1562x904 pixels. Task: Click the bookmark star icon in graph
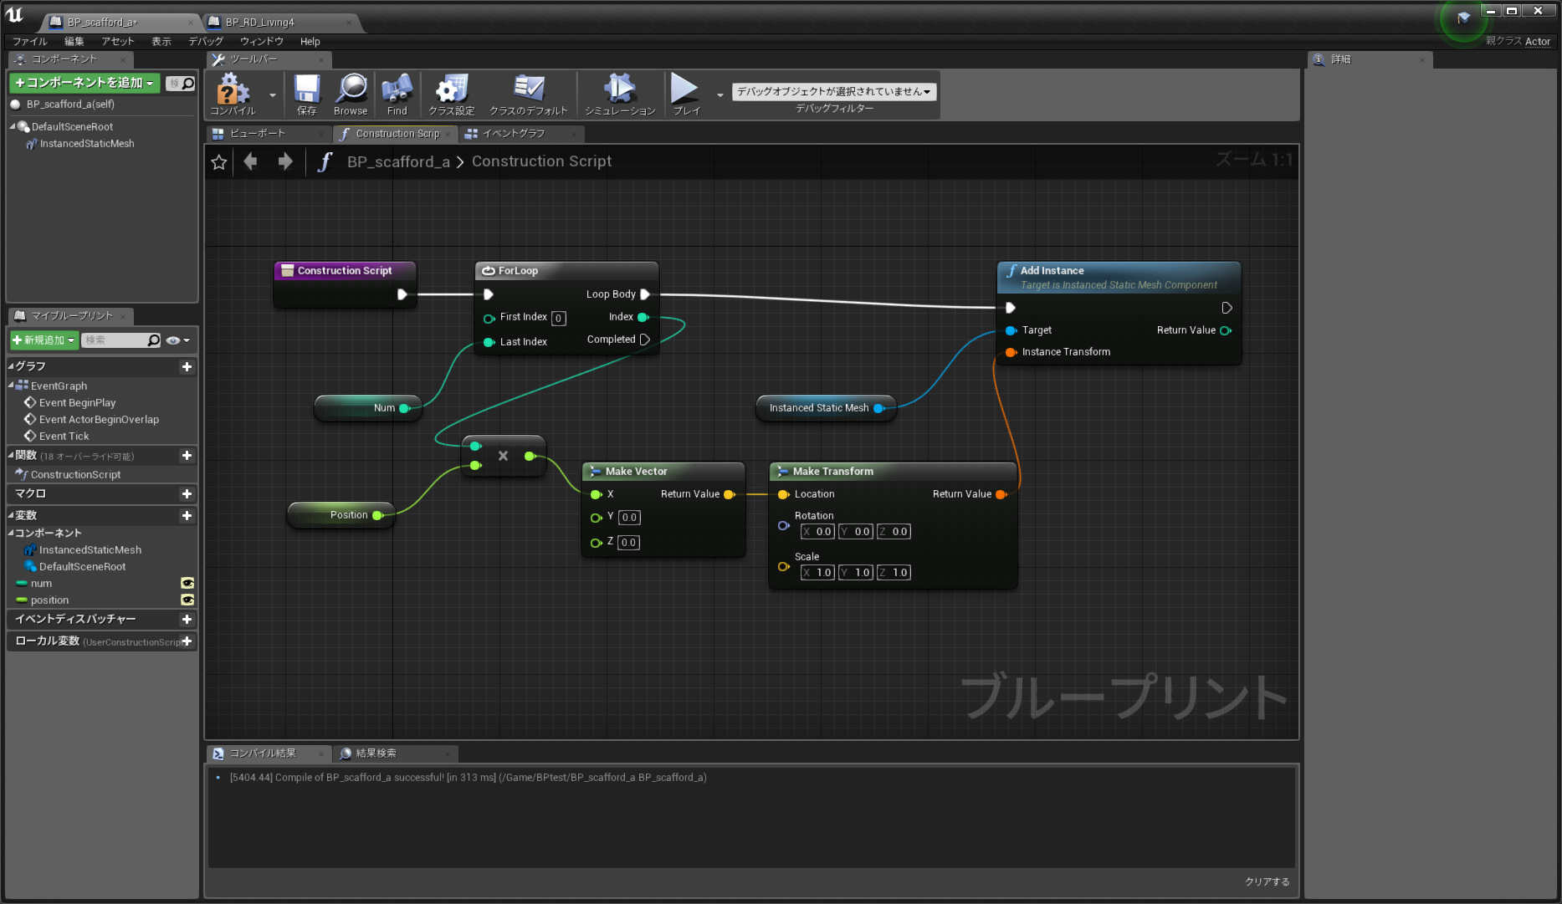[x=219, y=162]
